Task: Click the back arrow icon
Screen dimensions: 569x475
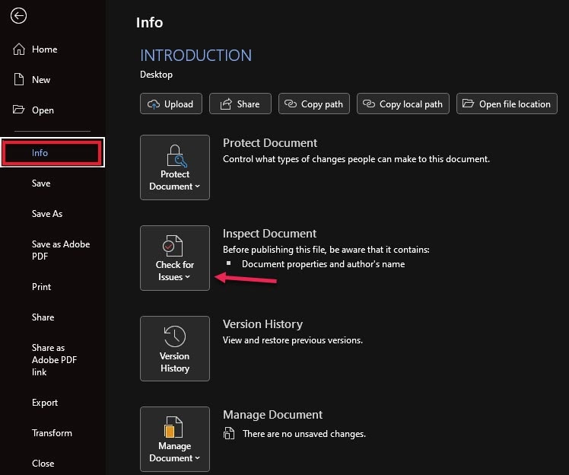Action: coord(19,16)
